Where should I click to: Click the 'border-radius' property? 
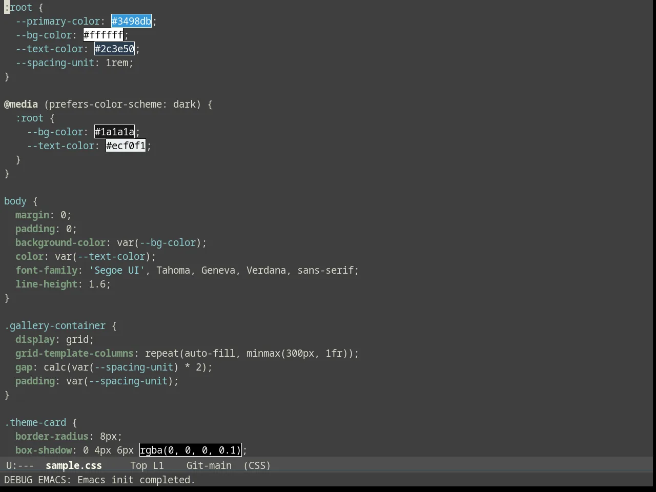coord(52,436)
